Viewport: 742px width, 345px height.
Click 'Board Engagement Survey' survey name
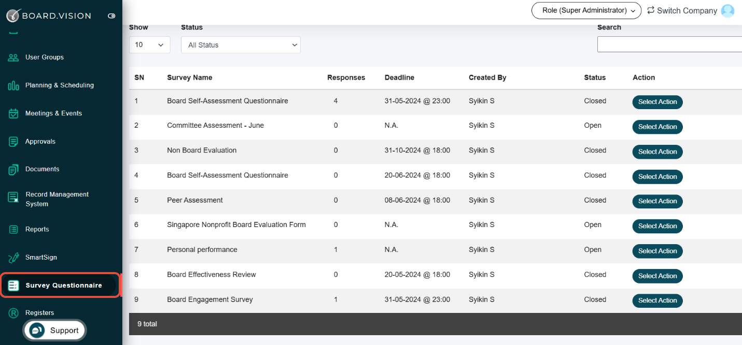[x=210, y=299]
